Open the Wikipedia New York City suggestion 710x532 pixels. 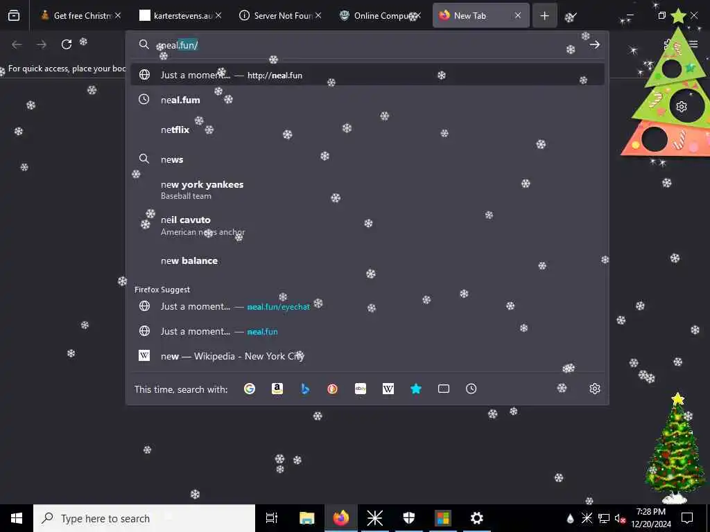tap(367, 356)
